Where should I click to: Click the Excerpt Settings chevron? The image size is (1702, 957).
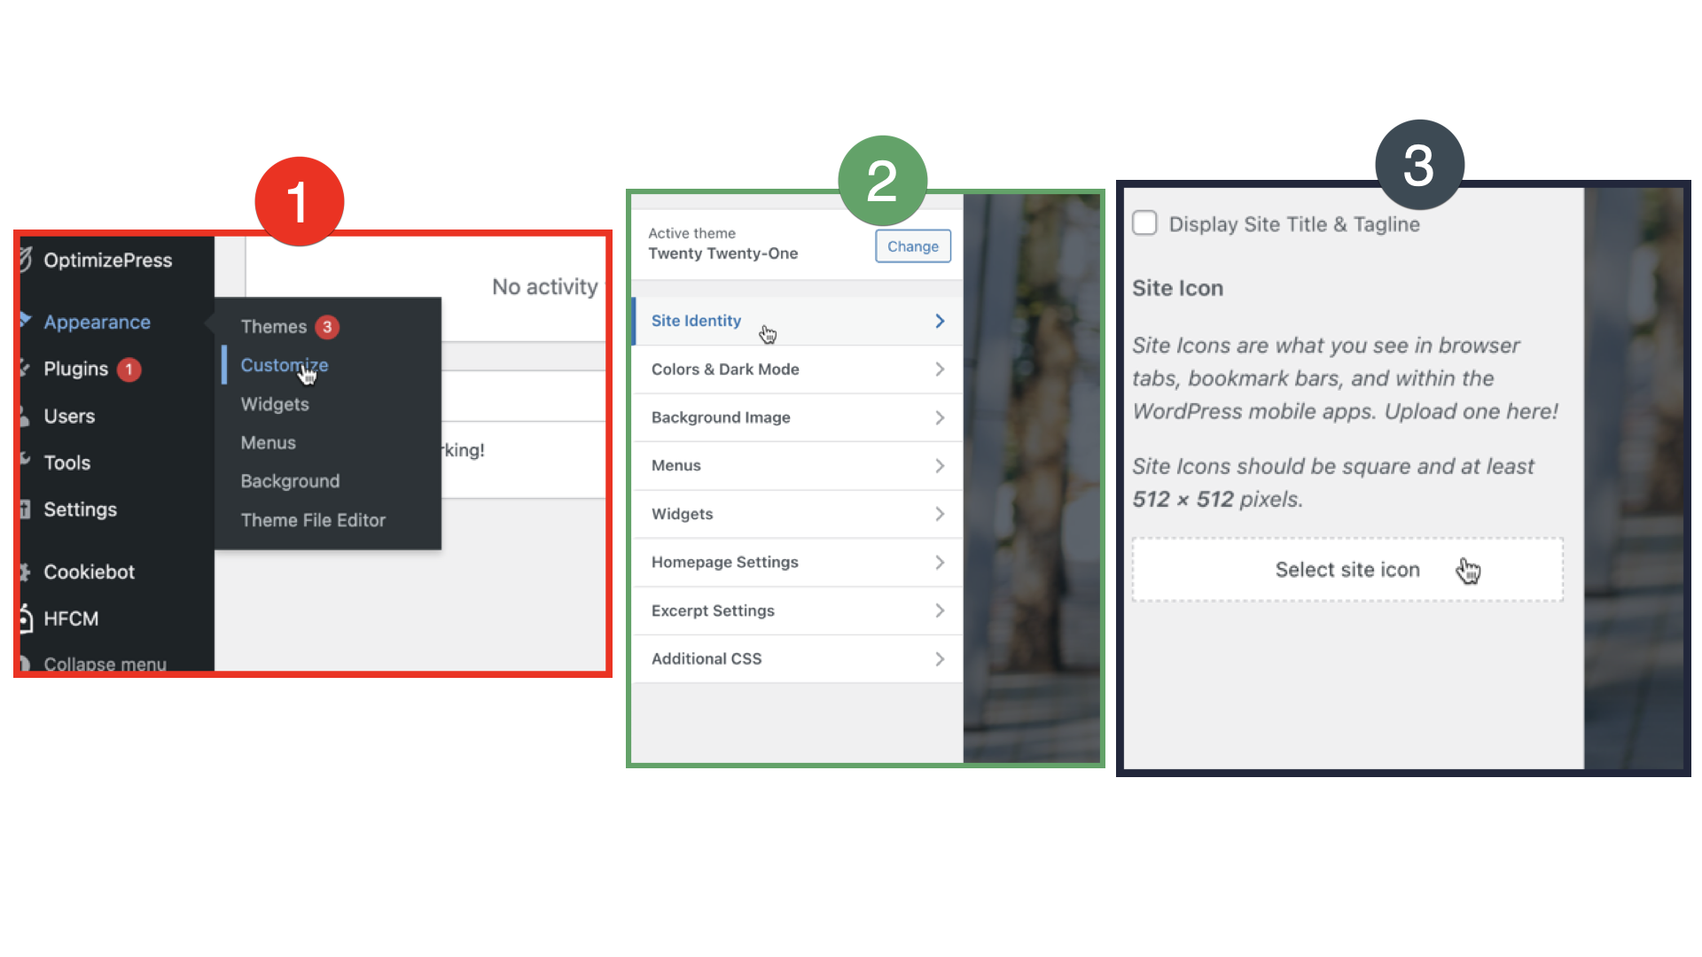tap(940, 611)
